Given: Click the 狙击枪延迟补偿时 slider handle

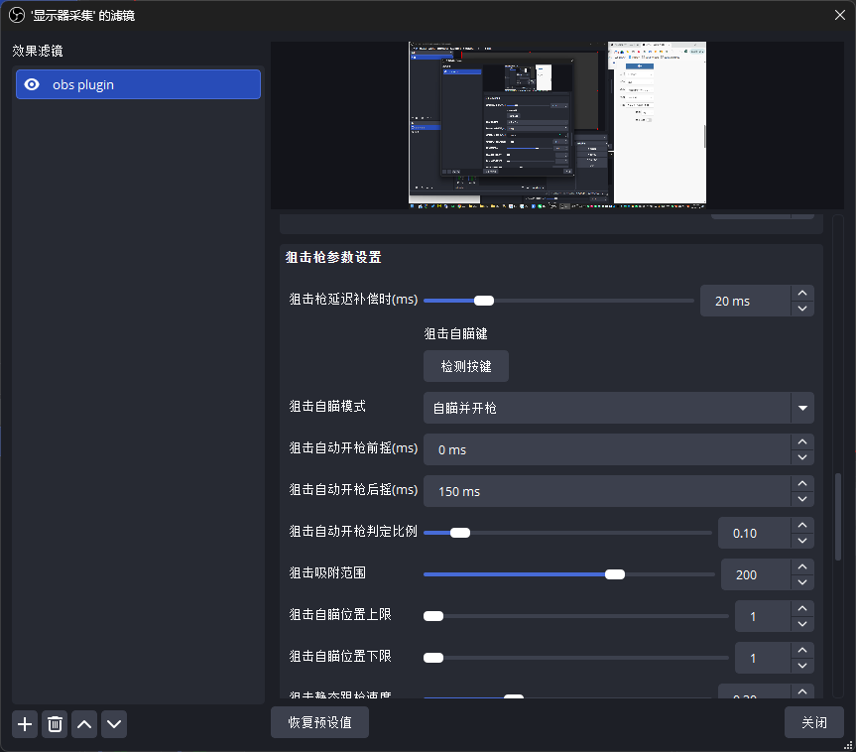Looking at the screenshot, I should [484, 301].
